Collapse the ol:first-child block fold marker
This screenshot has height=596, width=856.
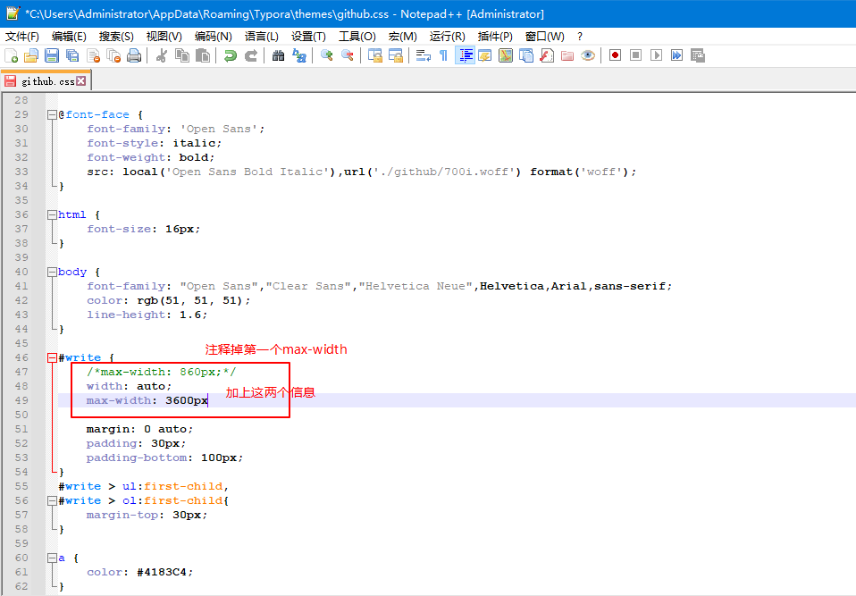(52, 500)
